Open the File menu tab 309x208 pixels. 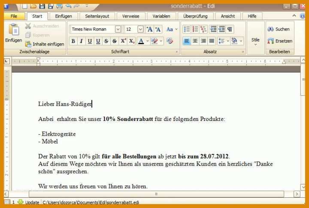point(14,16)
